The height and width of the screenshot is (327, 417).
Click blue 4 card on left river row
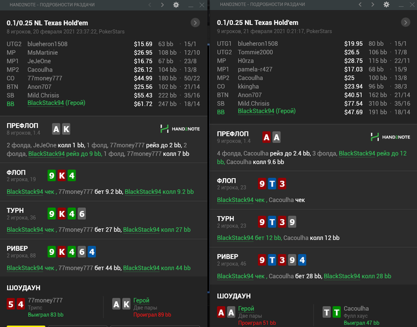tap(92, 252)
